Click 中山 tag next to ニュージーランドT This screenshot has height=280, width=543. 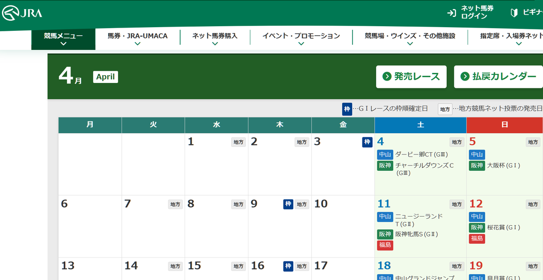tap(385, 217)
